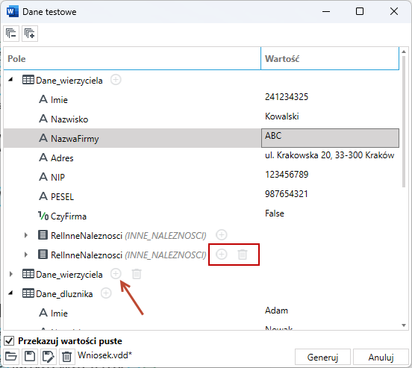Click the save as icon with pencil
The image size is (412, 368).
pos(49,357)
